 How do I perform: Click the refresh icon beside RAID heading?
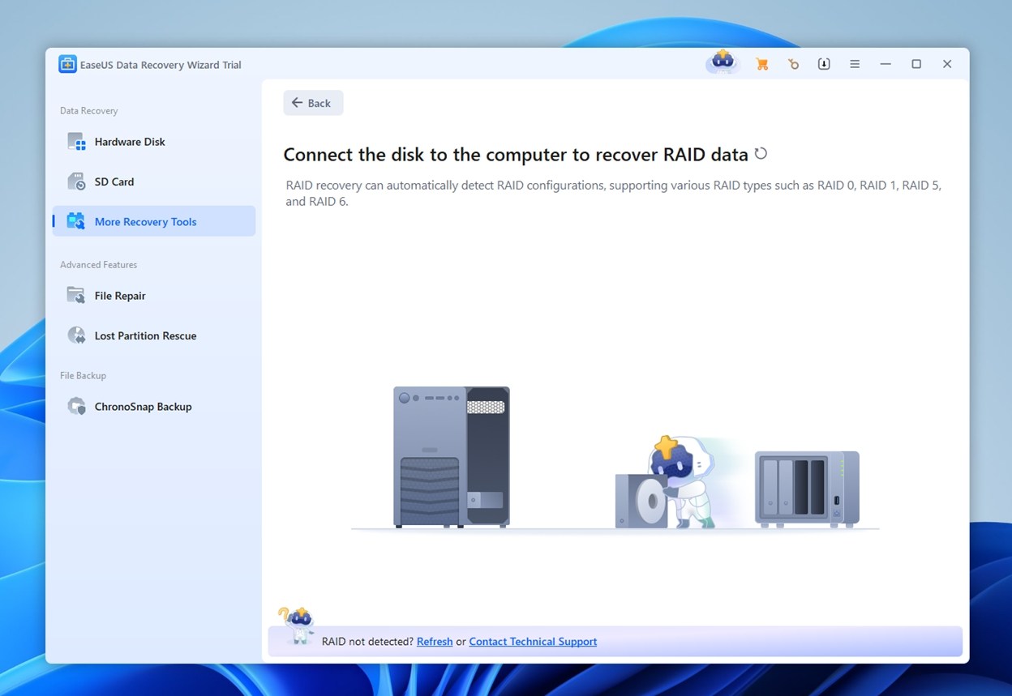761,153
